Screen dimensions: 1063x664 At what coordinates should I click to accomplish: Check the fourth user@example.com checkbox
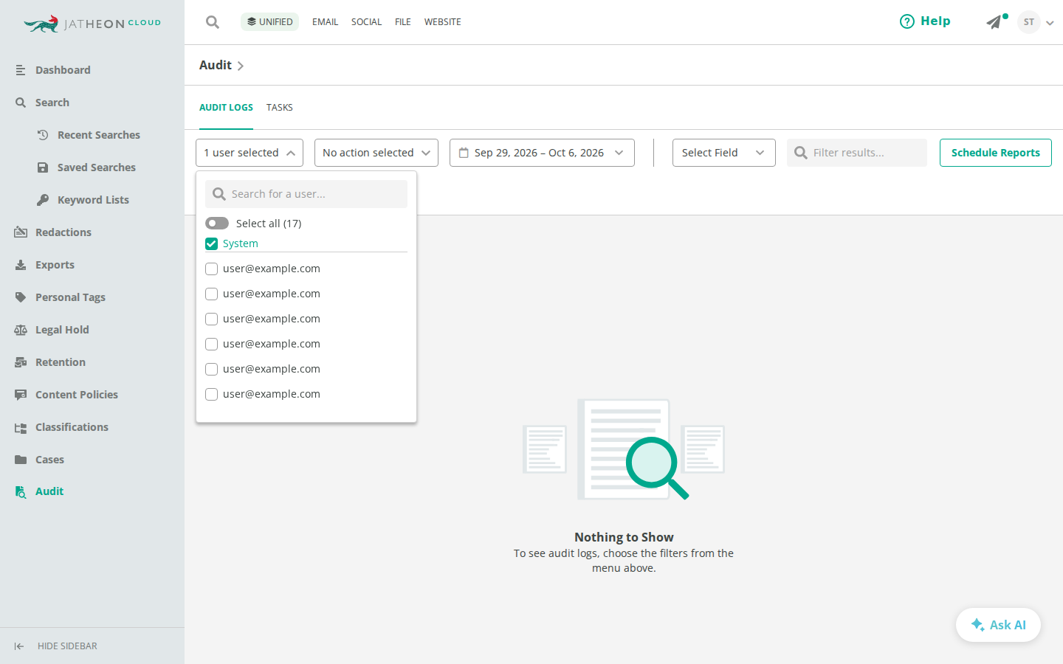211,344
